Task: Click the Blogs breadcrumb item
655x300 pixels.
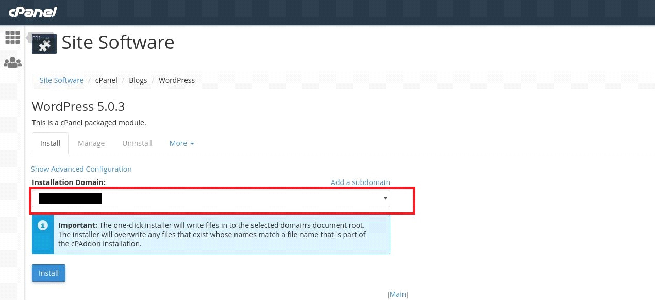Action: (138, 80)
